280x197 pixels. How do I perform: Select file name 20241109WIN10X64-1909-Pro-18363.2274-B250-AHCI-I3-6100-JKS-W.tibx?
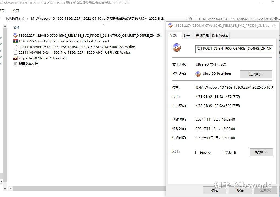pos(77,47)
